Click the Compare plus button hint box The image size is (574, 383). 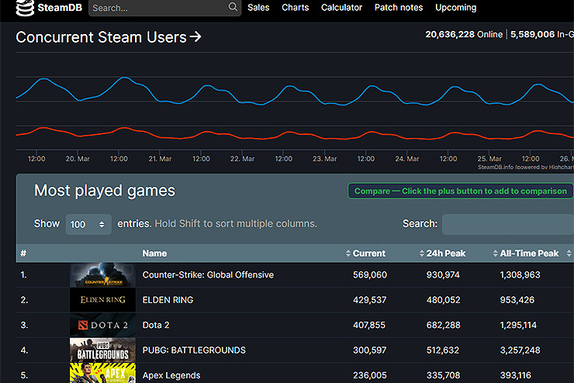461,191
